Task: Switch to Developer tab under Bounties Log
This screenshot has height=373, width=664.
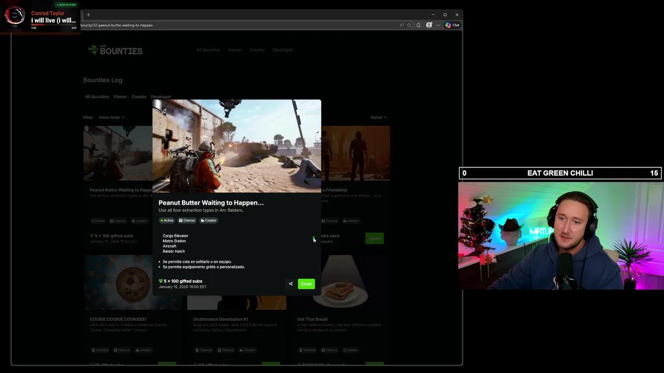Action: [x=161, y=96]
